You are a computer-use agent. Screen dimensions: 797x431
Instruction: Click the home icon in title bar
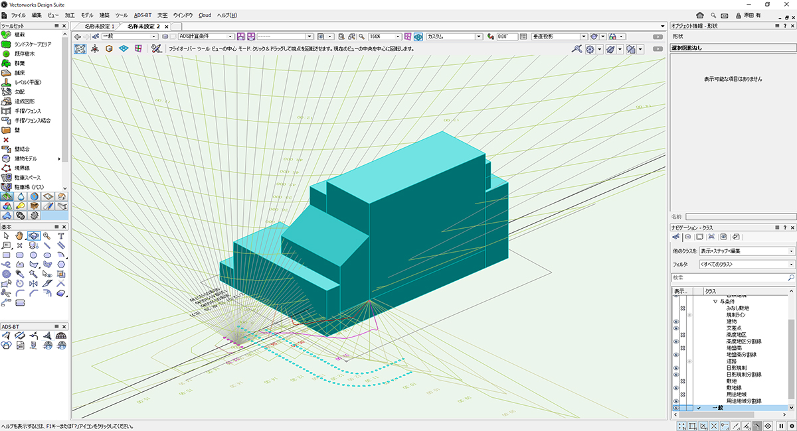click(x=700, y=15)
